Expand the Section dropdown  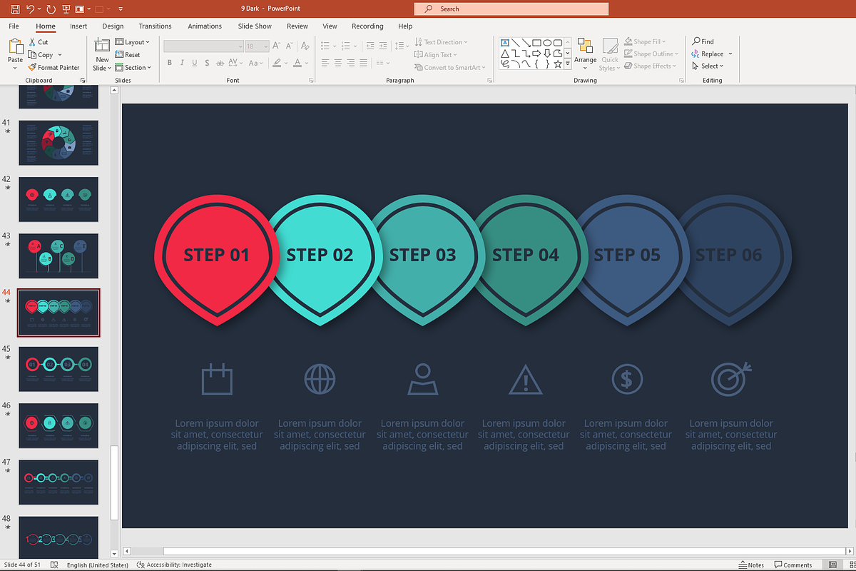coord(133,68)
